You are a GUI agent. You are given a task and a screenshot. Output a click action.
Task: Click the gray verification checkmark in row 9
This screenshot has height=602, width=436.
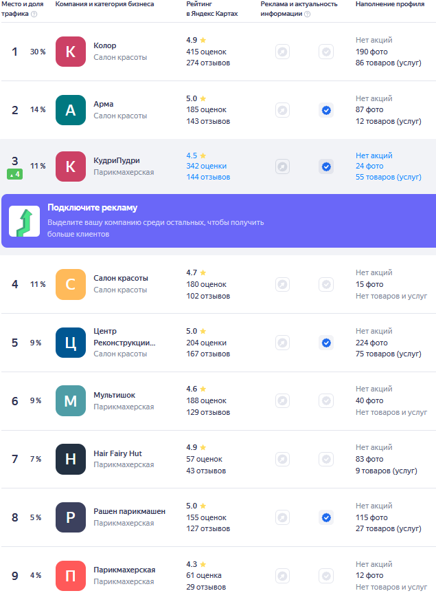click(x=326, y=576)
